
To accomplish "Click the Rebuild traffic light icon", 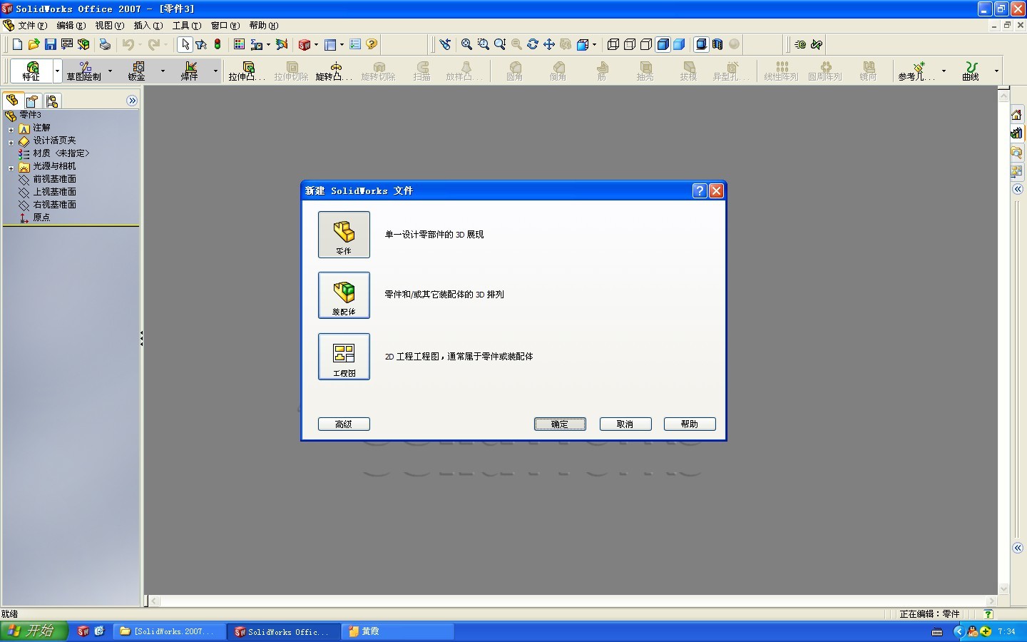I will (x=218, y=44).
